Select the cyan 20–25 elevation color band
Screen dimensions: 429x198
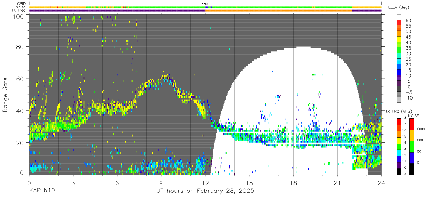[x=399, y=62]
